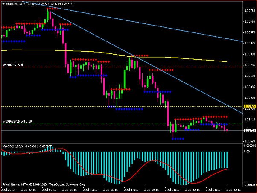Click the 1.29810 price axis label
The width and height of the screenshot is (257, 193).
[x=250, y=120]
